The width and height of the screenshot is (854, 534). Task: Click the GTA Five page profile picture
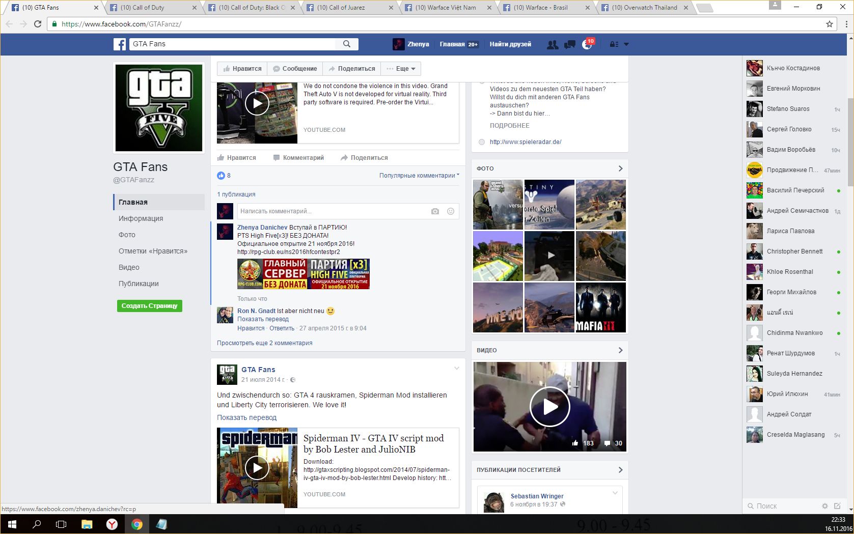point(159,107)
